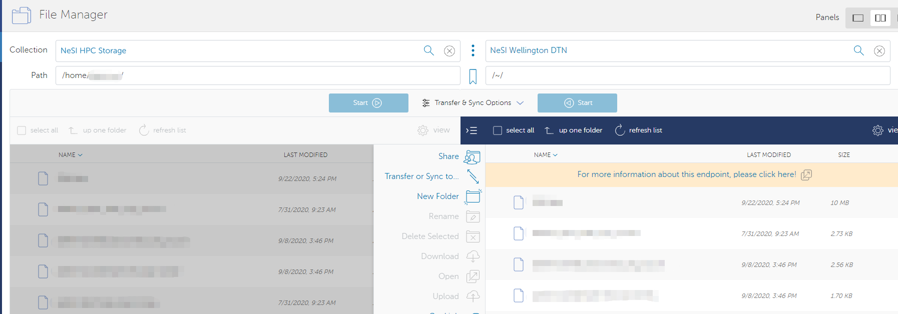The height and width of the screenshot is (314, 898).
Task: Click the Share icon in middle menu
Action: pyautogui.click(x=472, y=157)
